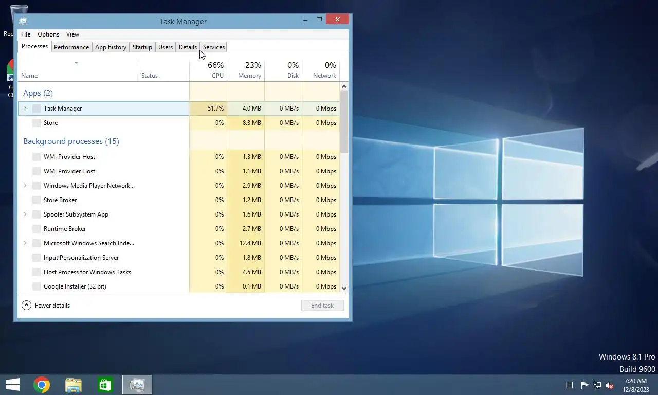Click the Task Manager taskbar button
The image size is (658, 395).
tap(137, 385)
